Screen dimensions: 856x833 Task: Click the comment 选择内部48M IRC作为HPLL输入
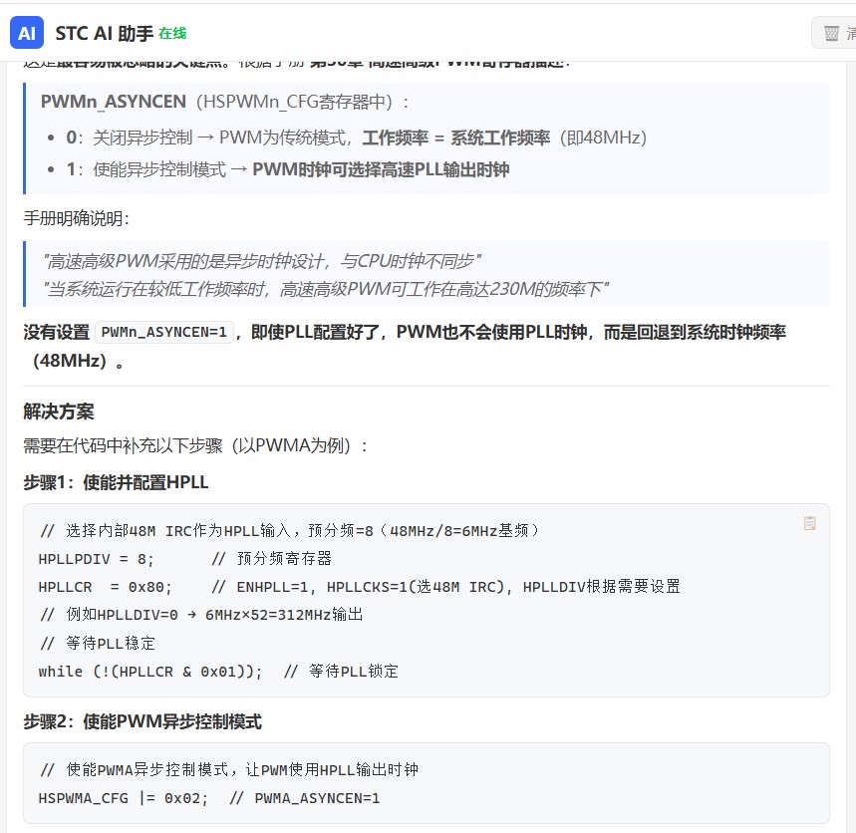(289, 530)
